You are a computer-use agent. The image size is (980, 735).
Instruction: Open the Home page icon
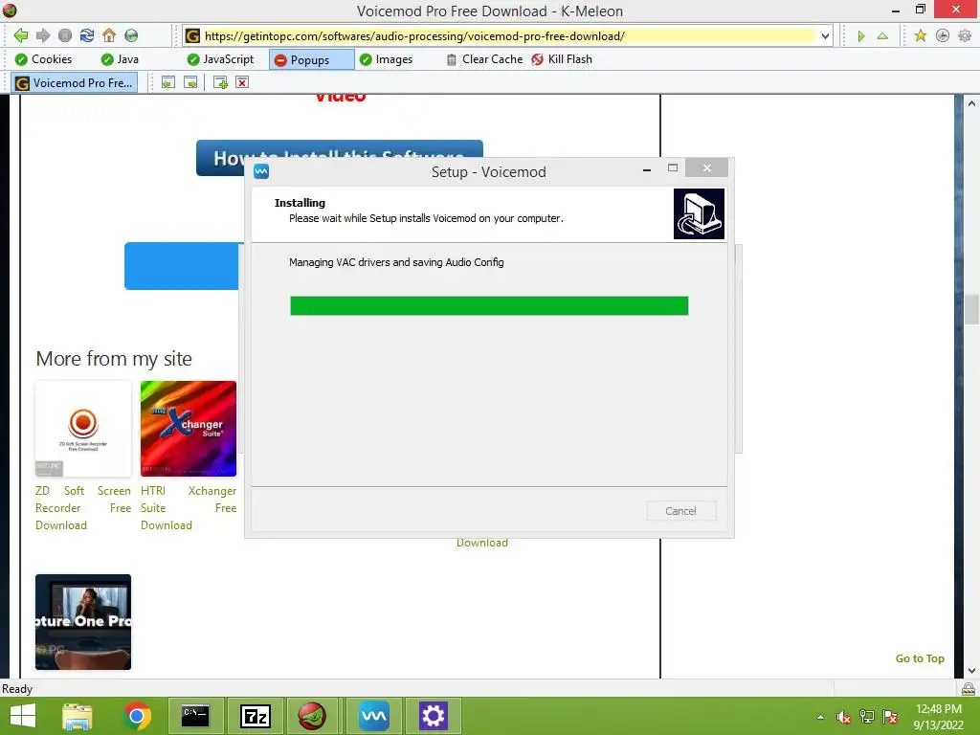[x=109, y=35]
